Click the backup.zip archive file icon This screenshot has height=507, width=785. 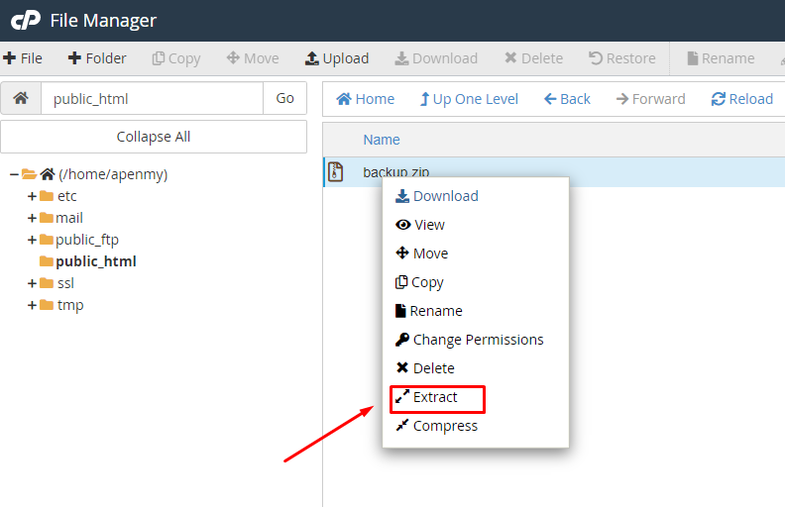click(336, 172)
